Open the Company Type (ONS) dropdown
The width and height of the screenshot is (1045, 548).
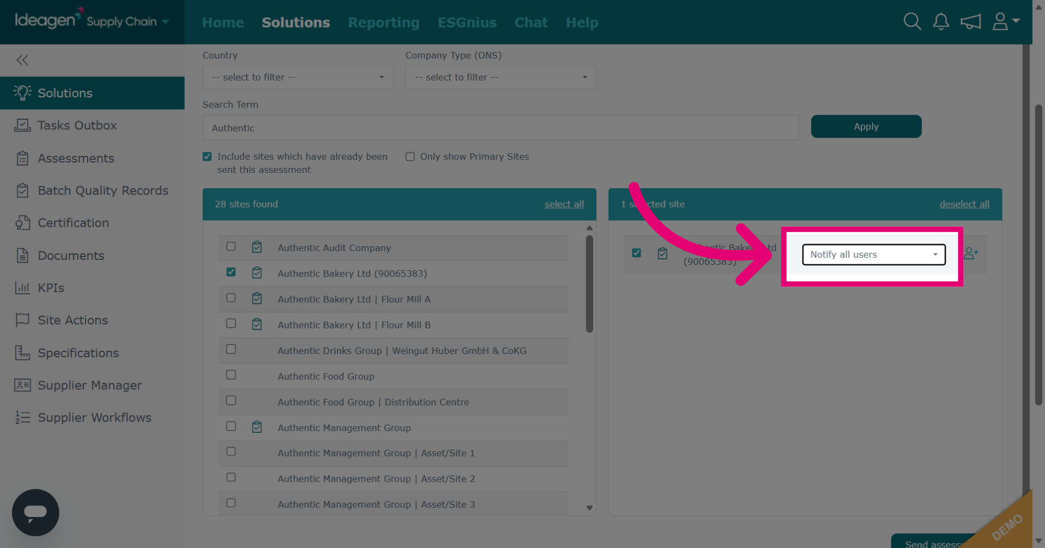(500, 77)
